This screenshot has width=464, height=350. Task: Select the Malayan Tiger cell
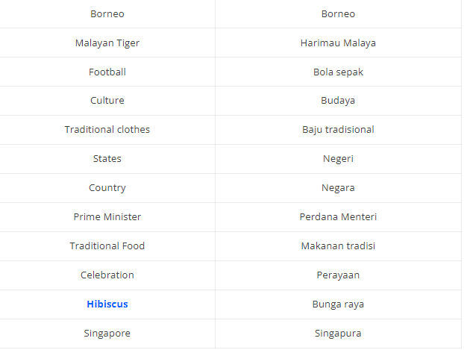[107, 43]
